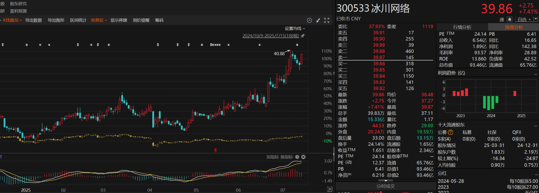Image resolution: width=539 pixels, height=193 pixels.
Task: Select the drawing brush tool icon
Action: 318,20
